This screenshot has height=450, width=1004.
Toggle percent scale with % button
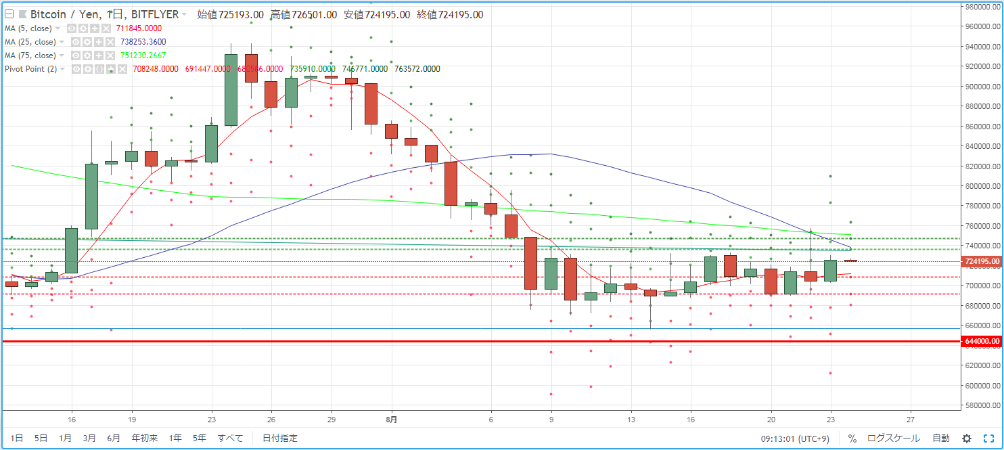click(x=852, y=438)
